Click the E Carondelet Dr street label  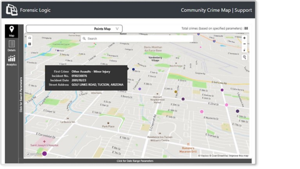[x=46, y=135]
